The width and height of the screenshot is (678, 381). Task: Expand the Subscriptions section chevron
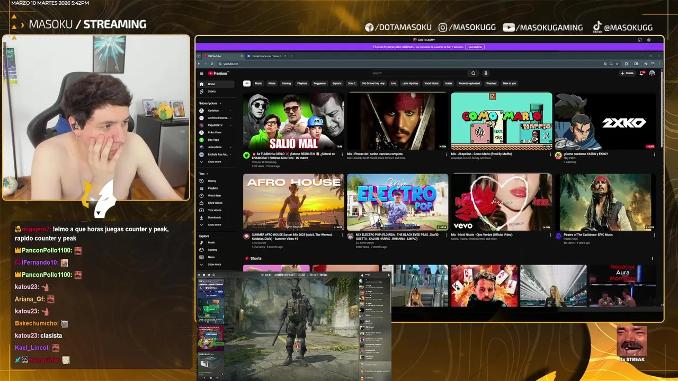pyautogui.click(x=220, y=103)
